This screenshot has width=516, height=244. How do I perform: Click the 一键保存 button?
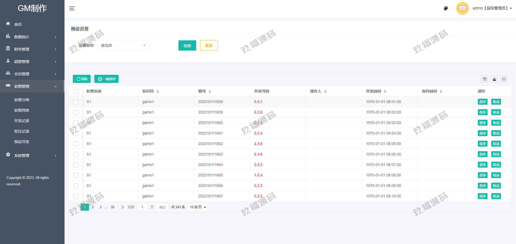click(x=106, y=79)
